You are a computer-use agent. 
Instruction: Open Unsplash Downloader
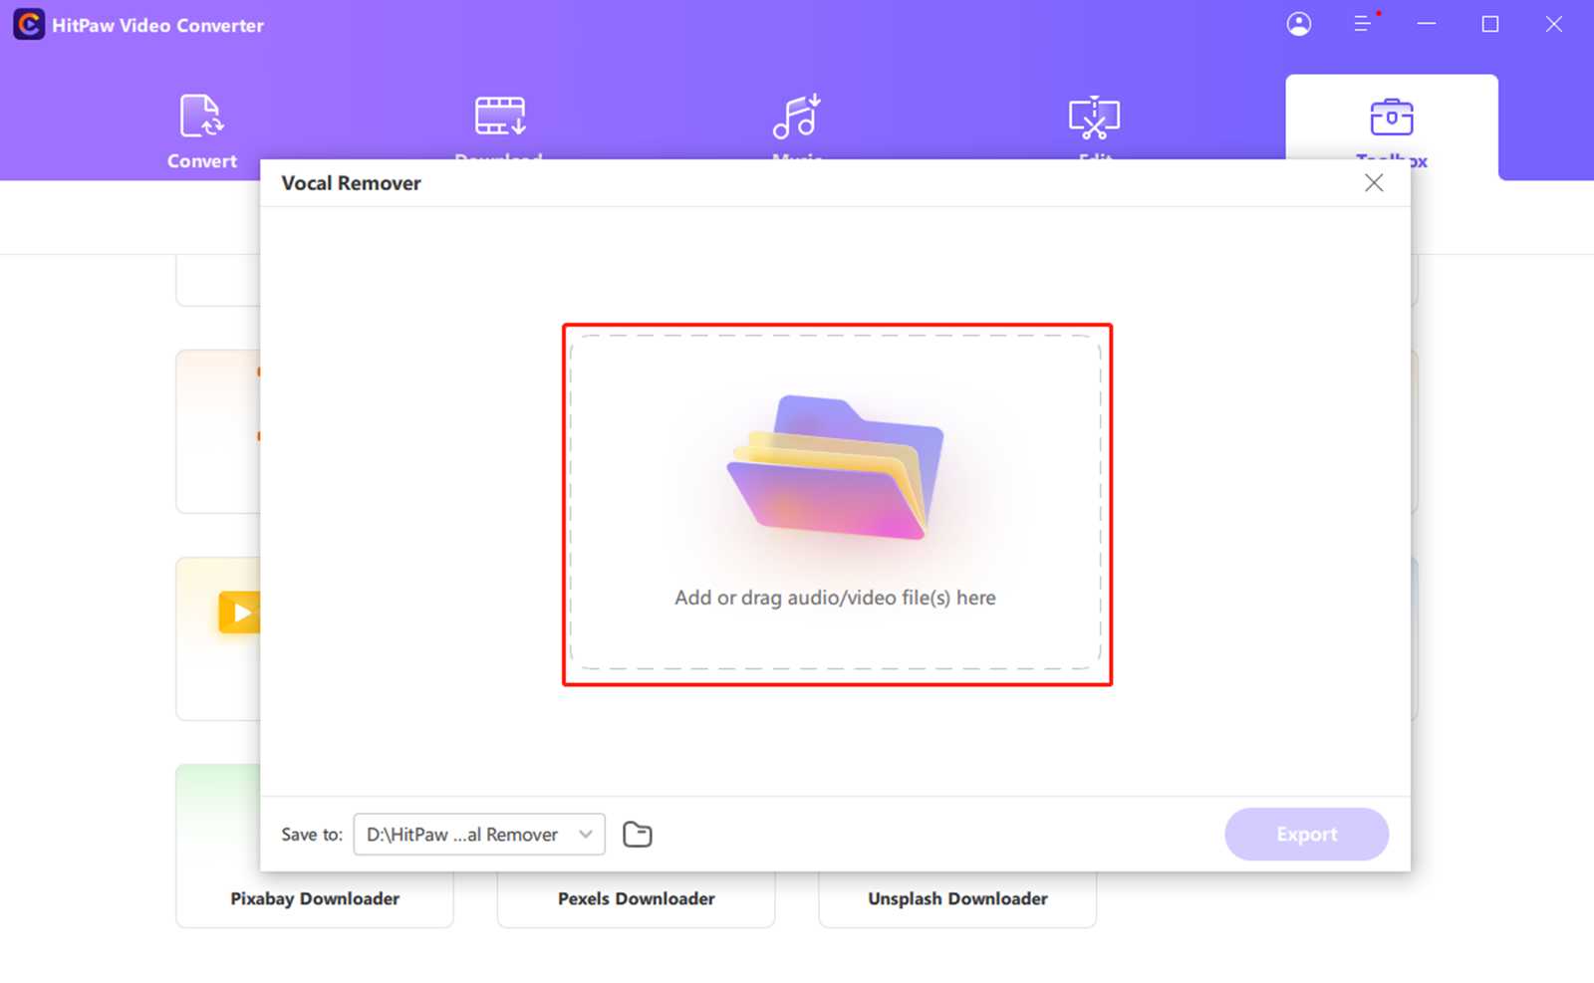click(957, 898)
